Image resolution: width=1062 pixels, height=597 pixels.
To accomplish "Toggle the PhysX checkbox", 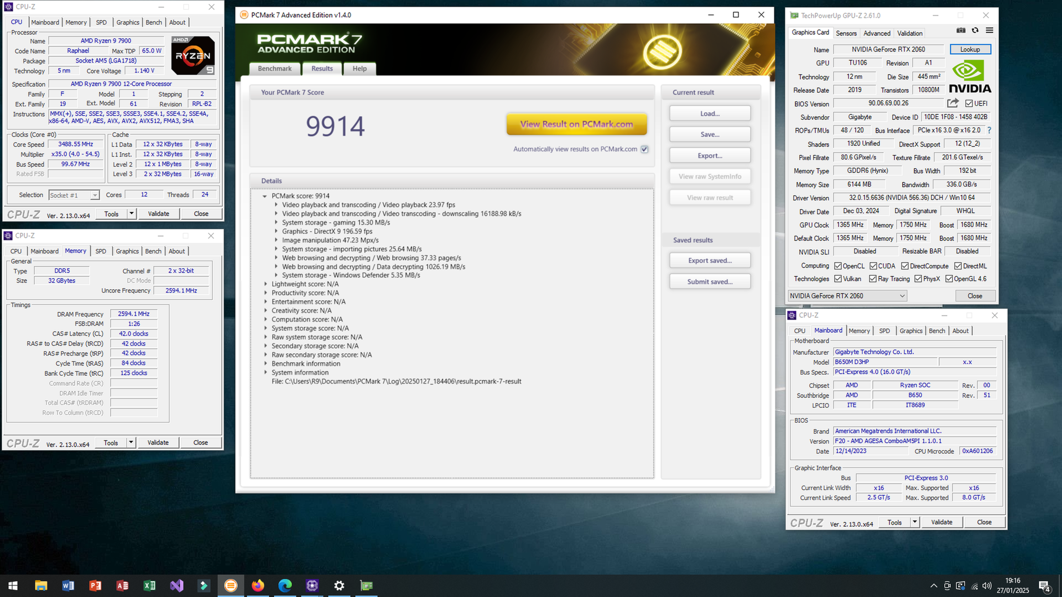I will [x=918, y=279].
